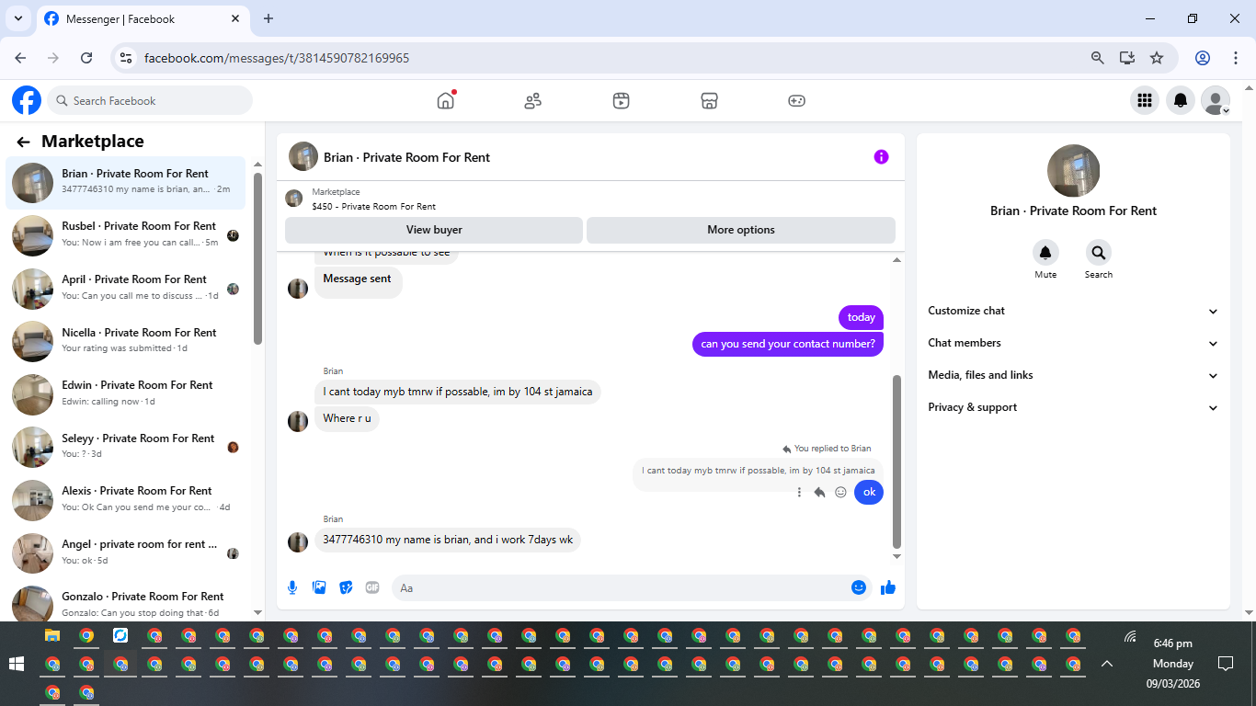The image size is (1256, 706).
Task: Click the chat messages scrollbar
Action: (897, 461)
